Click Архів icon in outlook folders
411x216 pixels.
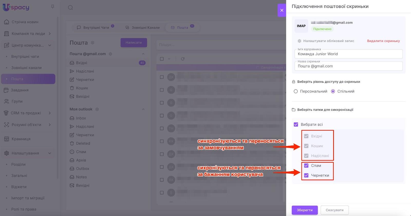click(72, 160)
